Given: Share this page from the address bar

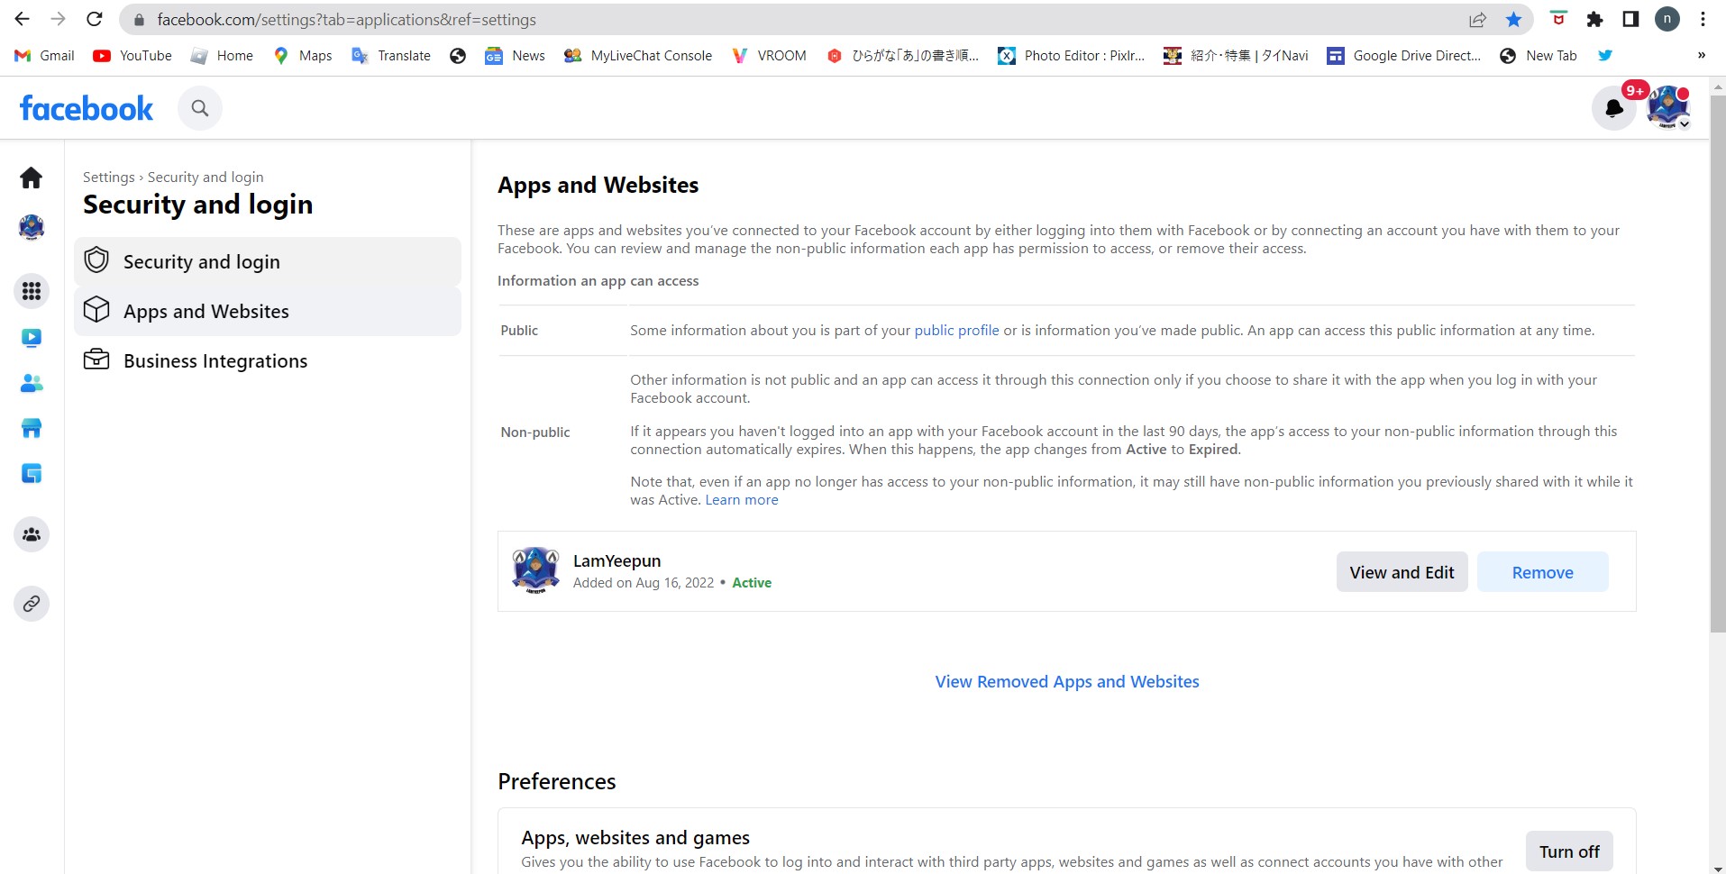Looking at the screenshot, I should 1477,19.
